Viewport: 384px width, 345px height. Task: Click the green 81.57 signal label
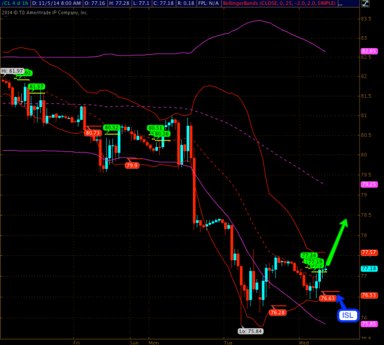click(36, 87)
